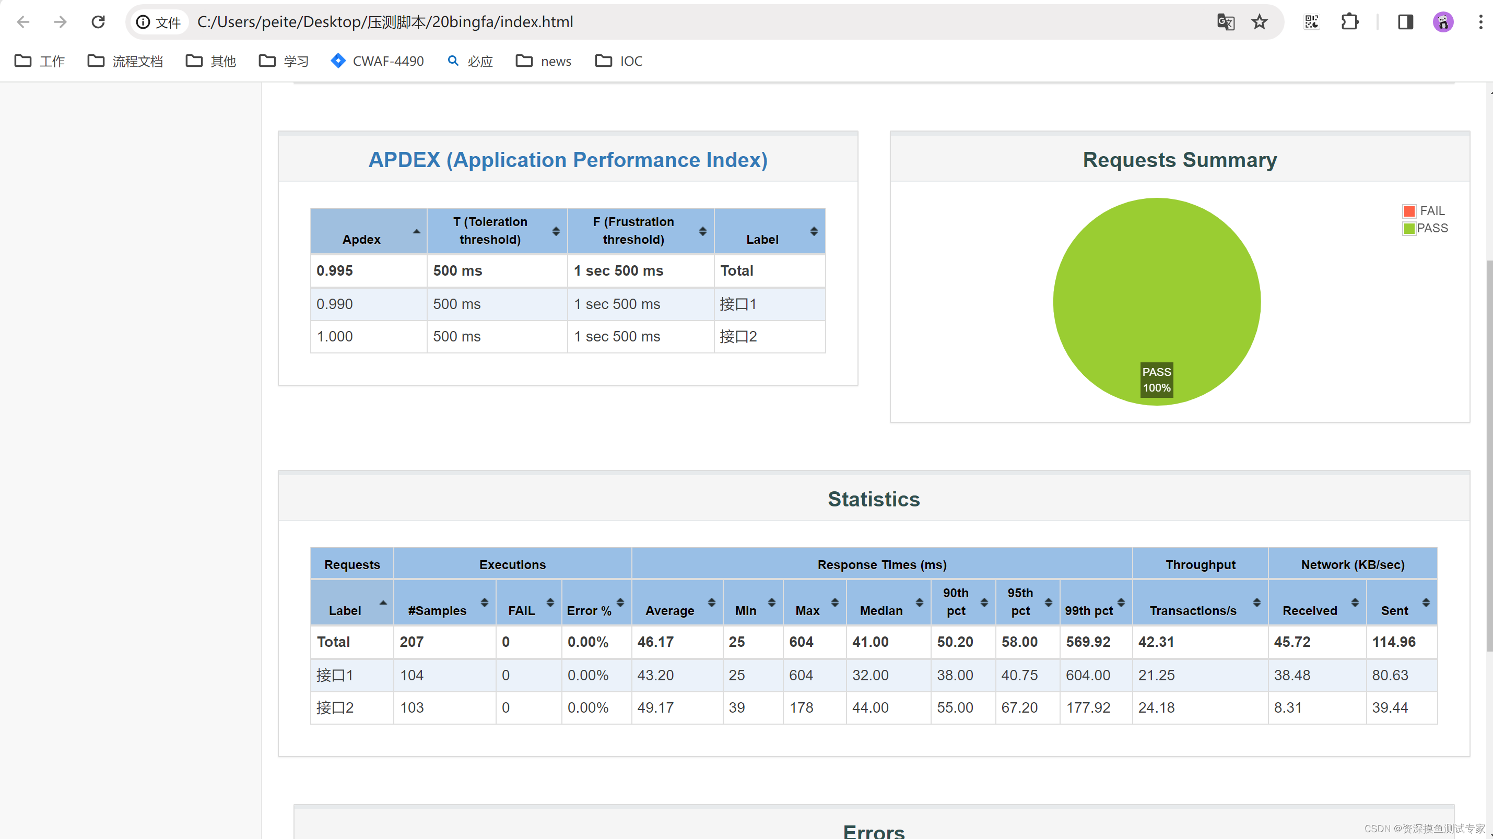
Task: Sort Statistics by #Samples column
Action: (x=444, y=602)
